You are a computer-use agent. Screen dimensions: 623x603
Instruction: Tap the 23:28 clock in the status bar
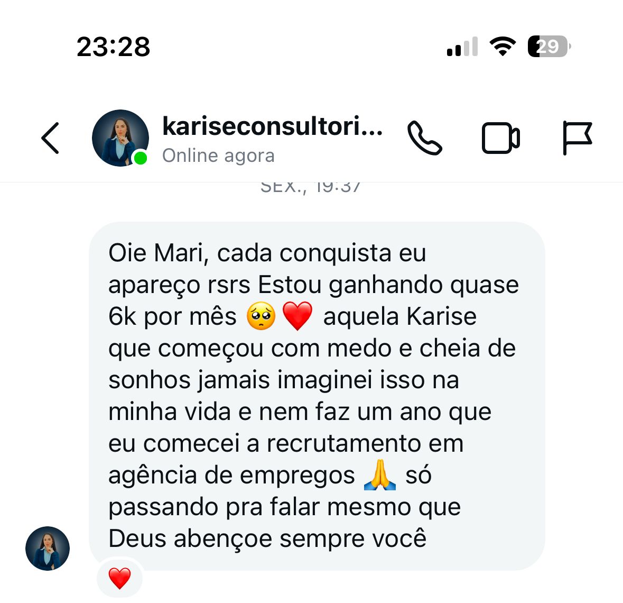point(114,47)
